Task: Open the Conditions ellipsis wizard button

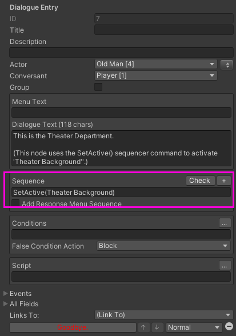Action: tap(225, 223)
